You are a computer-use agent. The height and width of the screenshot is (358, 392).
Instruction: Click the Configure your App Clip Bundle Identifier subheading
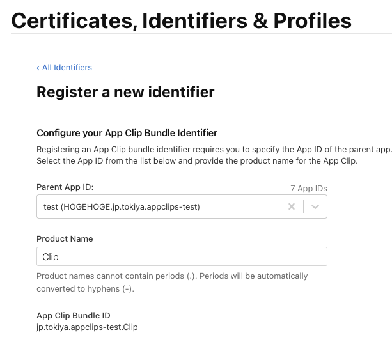click(127, 133)
